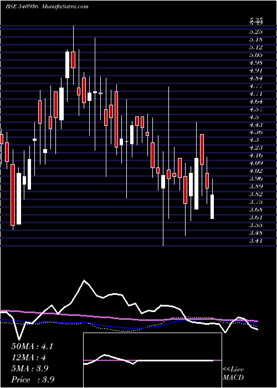Image resolution: width=277 pixels, height=388 pixels.
Task: Select the 4.09 price axis label
Action: (x=256, y=163)
